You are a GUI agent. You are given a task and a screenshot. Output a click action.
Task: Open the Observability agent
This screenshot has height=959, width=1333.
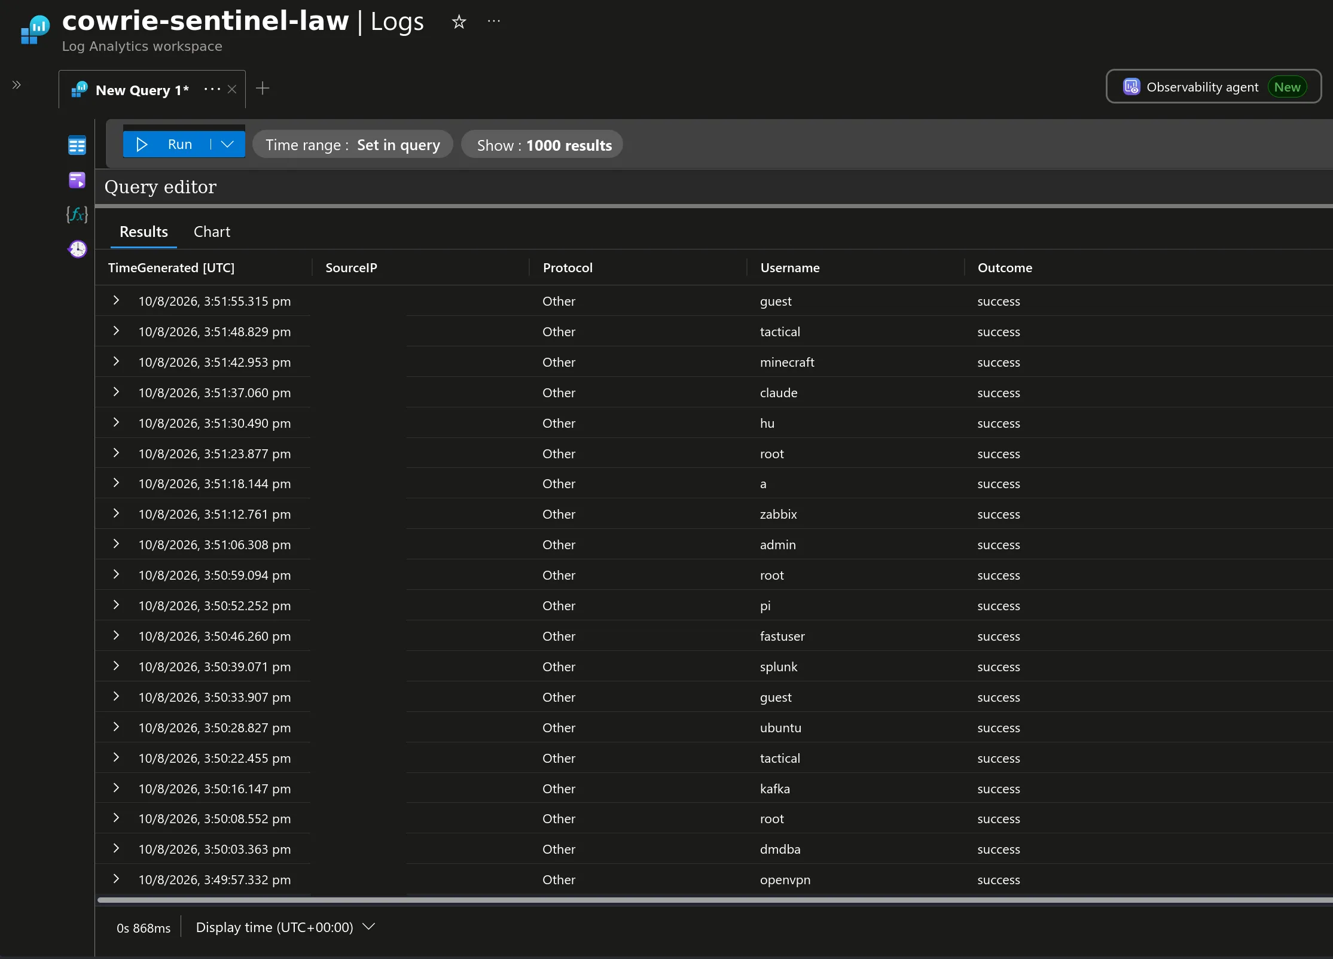click(x=1213, y=87)
